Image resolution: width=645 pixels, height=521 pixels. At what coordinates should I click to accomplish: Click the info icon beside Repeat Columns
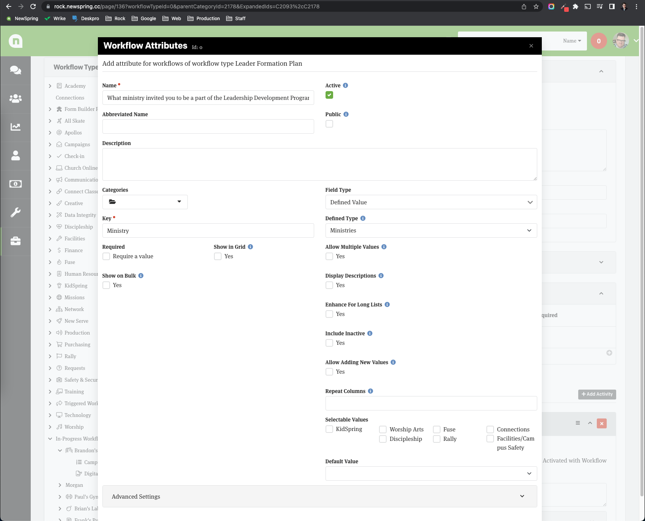[370, 391]
